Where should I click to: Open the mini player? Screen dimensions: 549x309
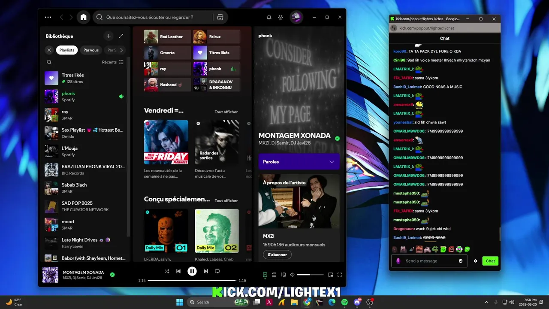(330, 275)
